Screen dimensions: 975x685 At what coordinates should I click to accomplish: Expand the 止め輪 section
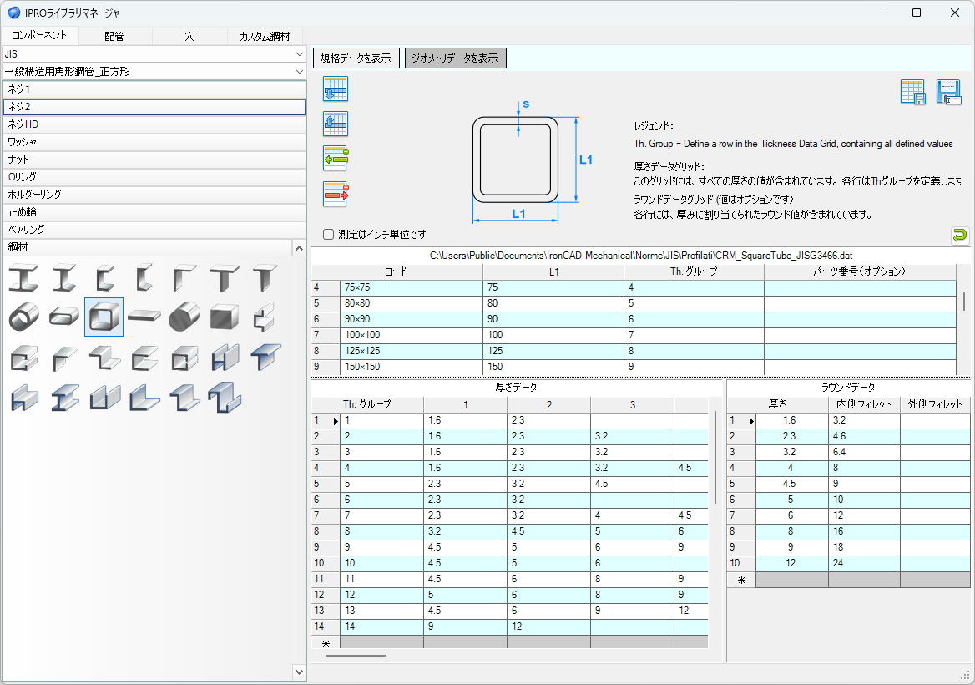[x=154, y=212]
